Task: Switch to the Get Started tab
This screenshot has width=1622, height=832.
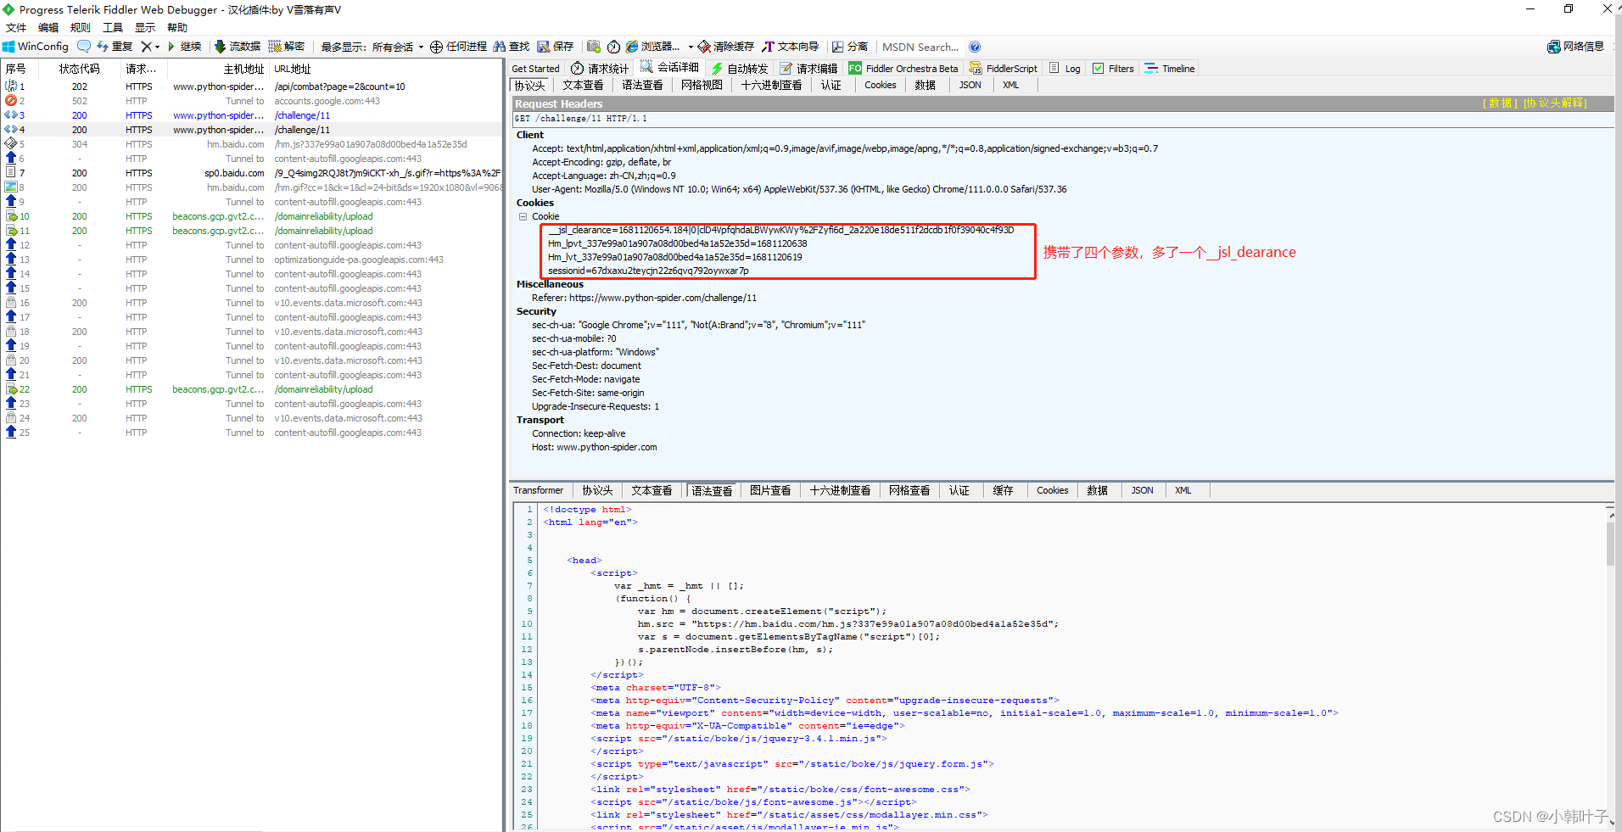Action: click(x=535, y=69)
